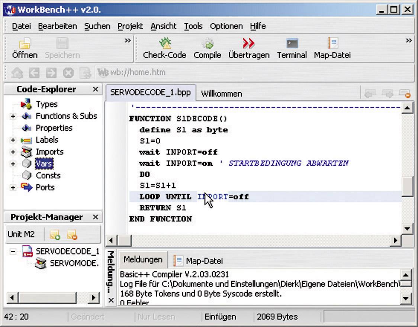Click the Übertragen red arrows icon
Viewport: 418px width, 327px height.
[248, 43]
